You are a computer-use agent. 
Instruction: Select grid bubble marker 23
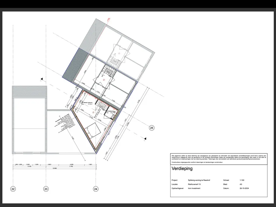coord(46,189)
